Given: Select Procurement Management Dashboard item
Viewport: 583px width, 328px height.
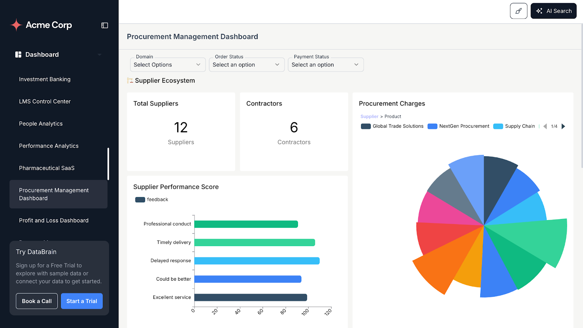Looking at the screenshot, I should pyautogui.click(x=58, y=194).
